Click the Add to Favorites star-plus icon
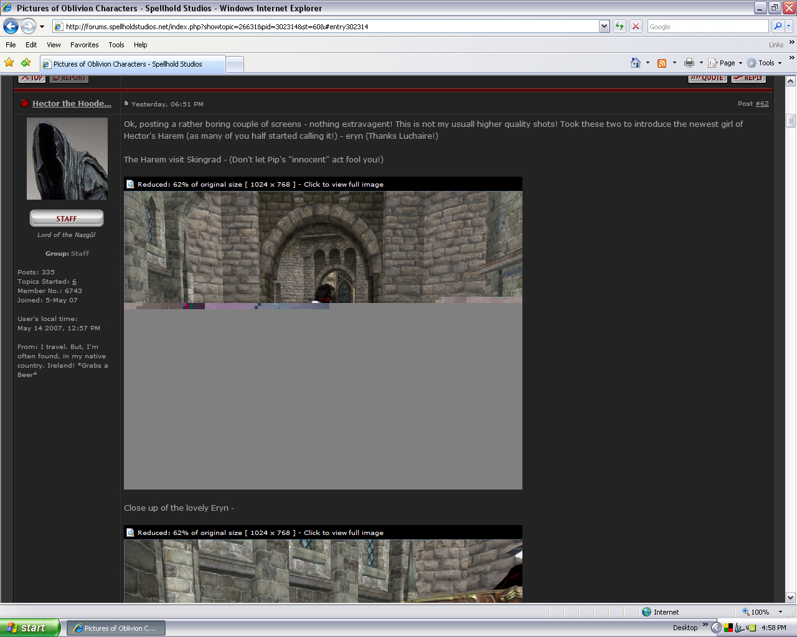Screen dimensions: 797x637 point(26,62)
